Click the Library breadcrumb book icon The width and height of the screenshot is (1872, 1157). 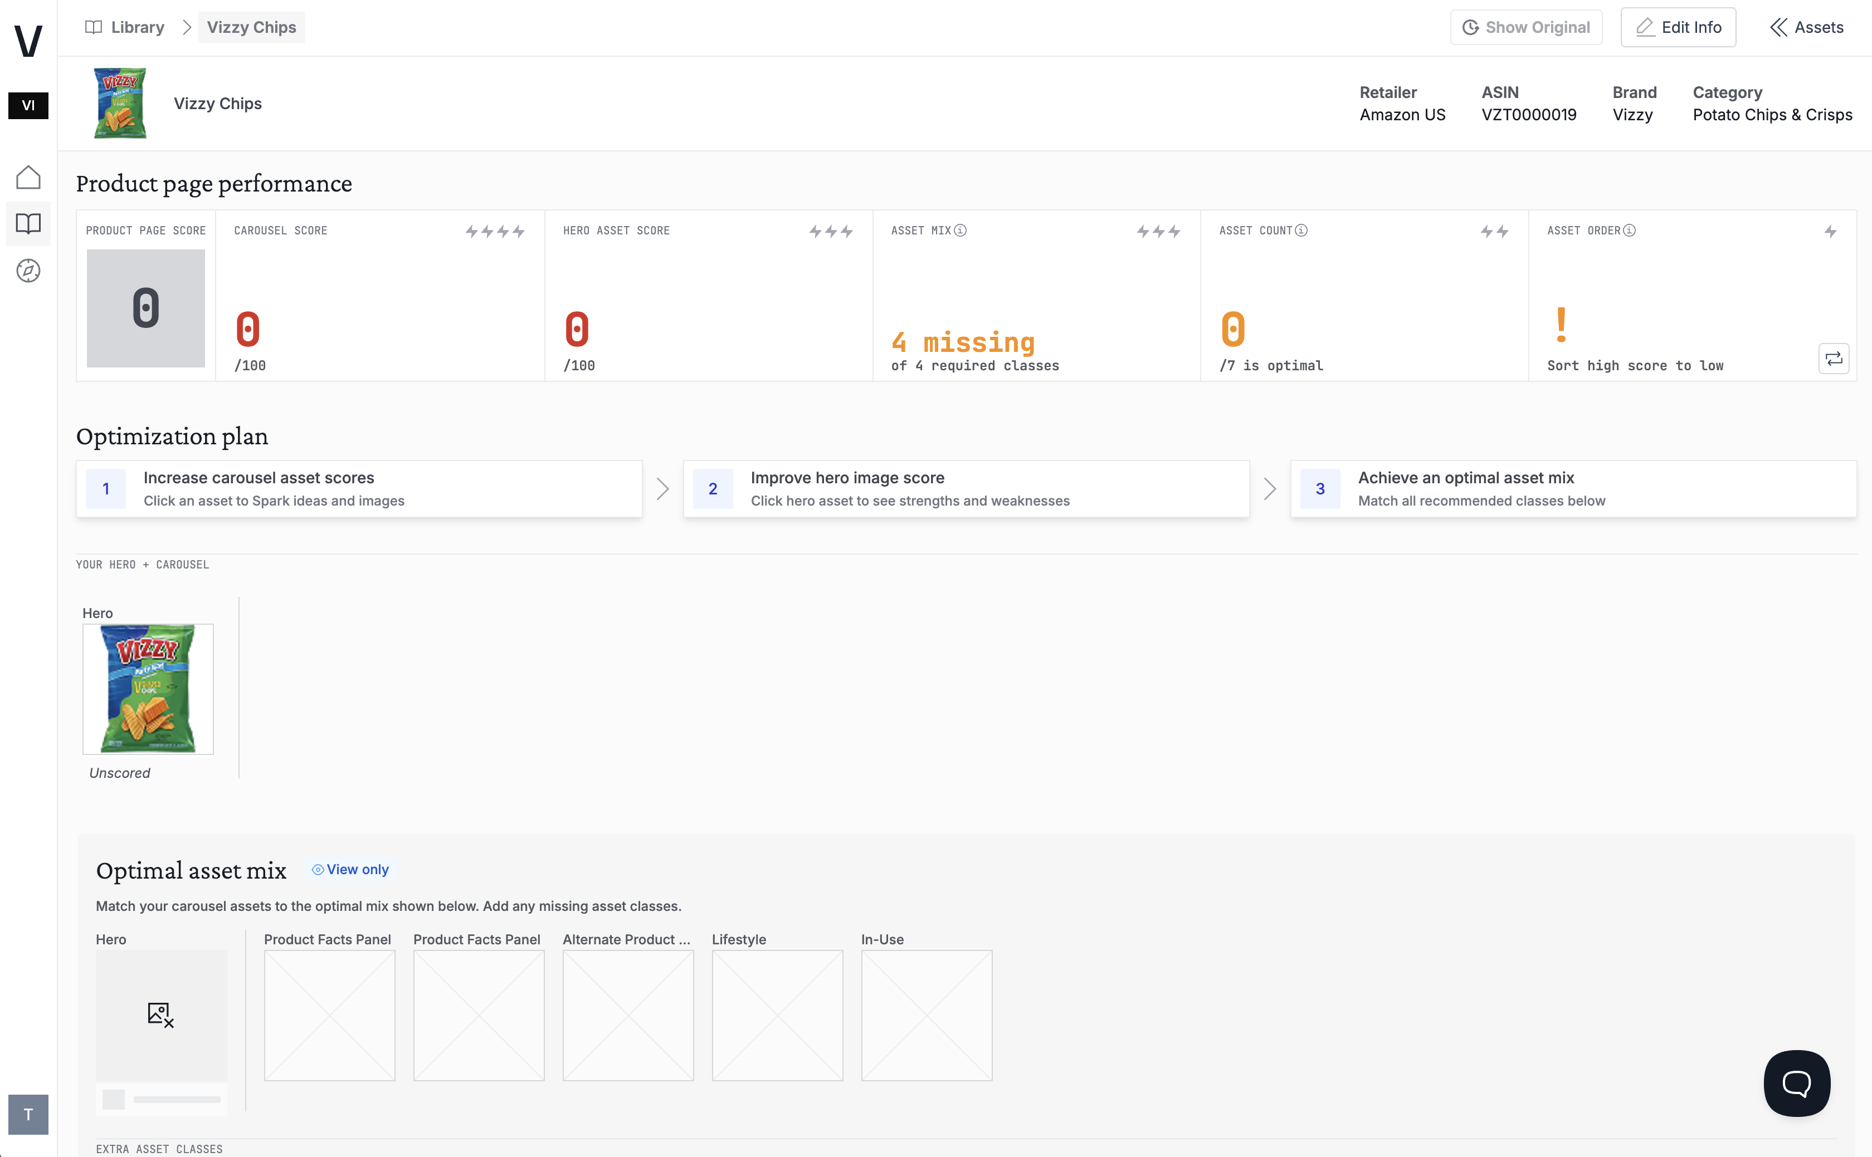pyautogui.click(x=94, y=27)
